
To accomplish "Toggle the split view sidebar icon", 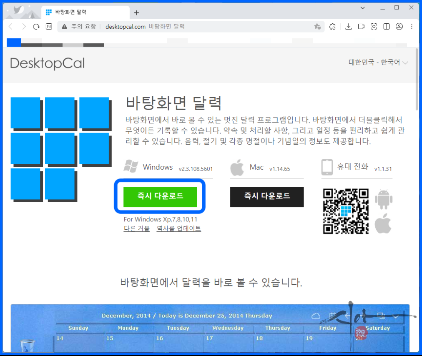I will point(387,26).
